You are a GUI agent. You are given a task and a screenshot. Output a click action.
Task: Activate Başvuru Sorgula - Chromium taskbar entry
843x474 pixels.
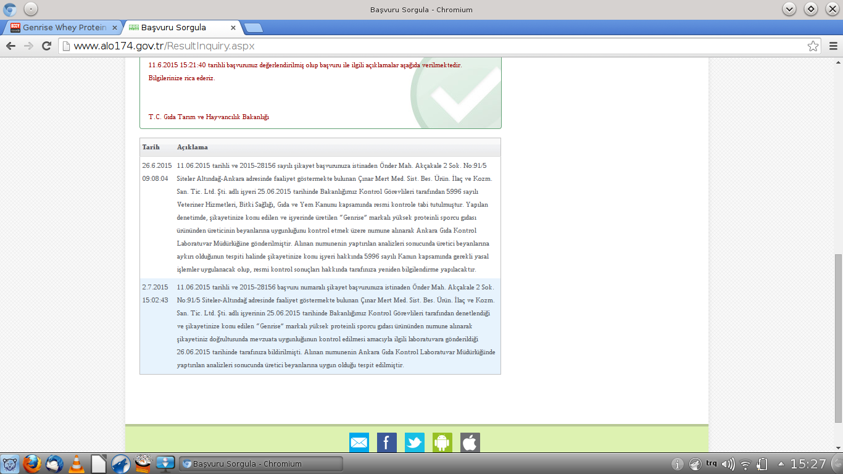click(x=260, y=464)
